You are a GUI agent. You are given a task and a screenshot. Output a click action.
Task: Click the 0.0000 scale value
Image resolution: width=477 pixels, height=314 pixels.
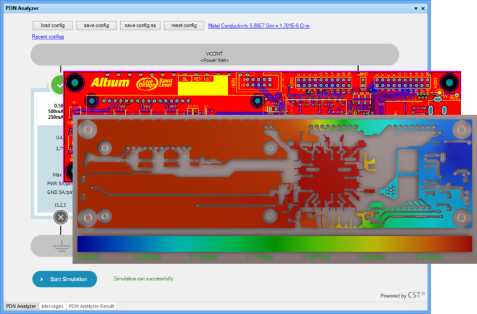[88, 257]
